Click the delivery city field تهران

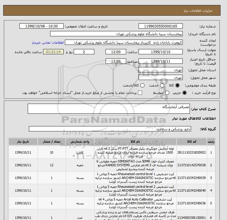point(161,78)
